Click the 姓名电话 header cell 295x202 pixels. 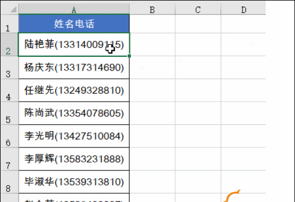click(74, 24)
